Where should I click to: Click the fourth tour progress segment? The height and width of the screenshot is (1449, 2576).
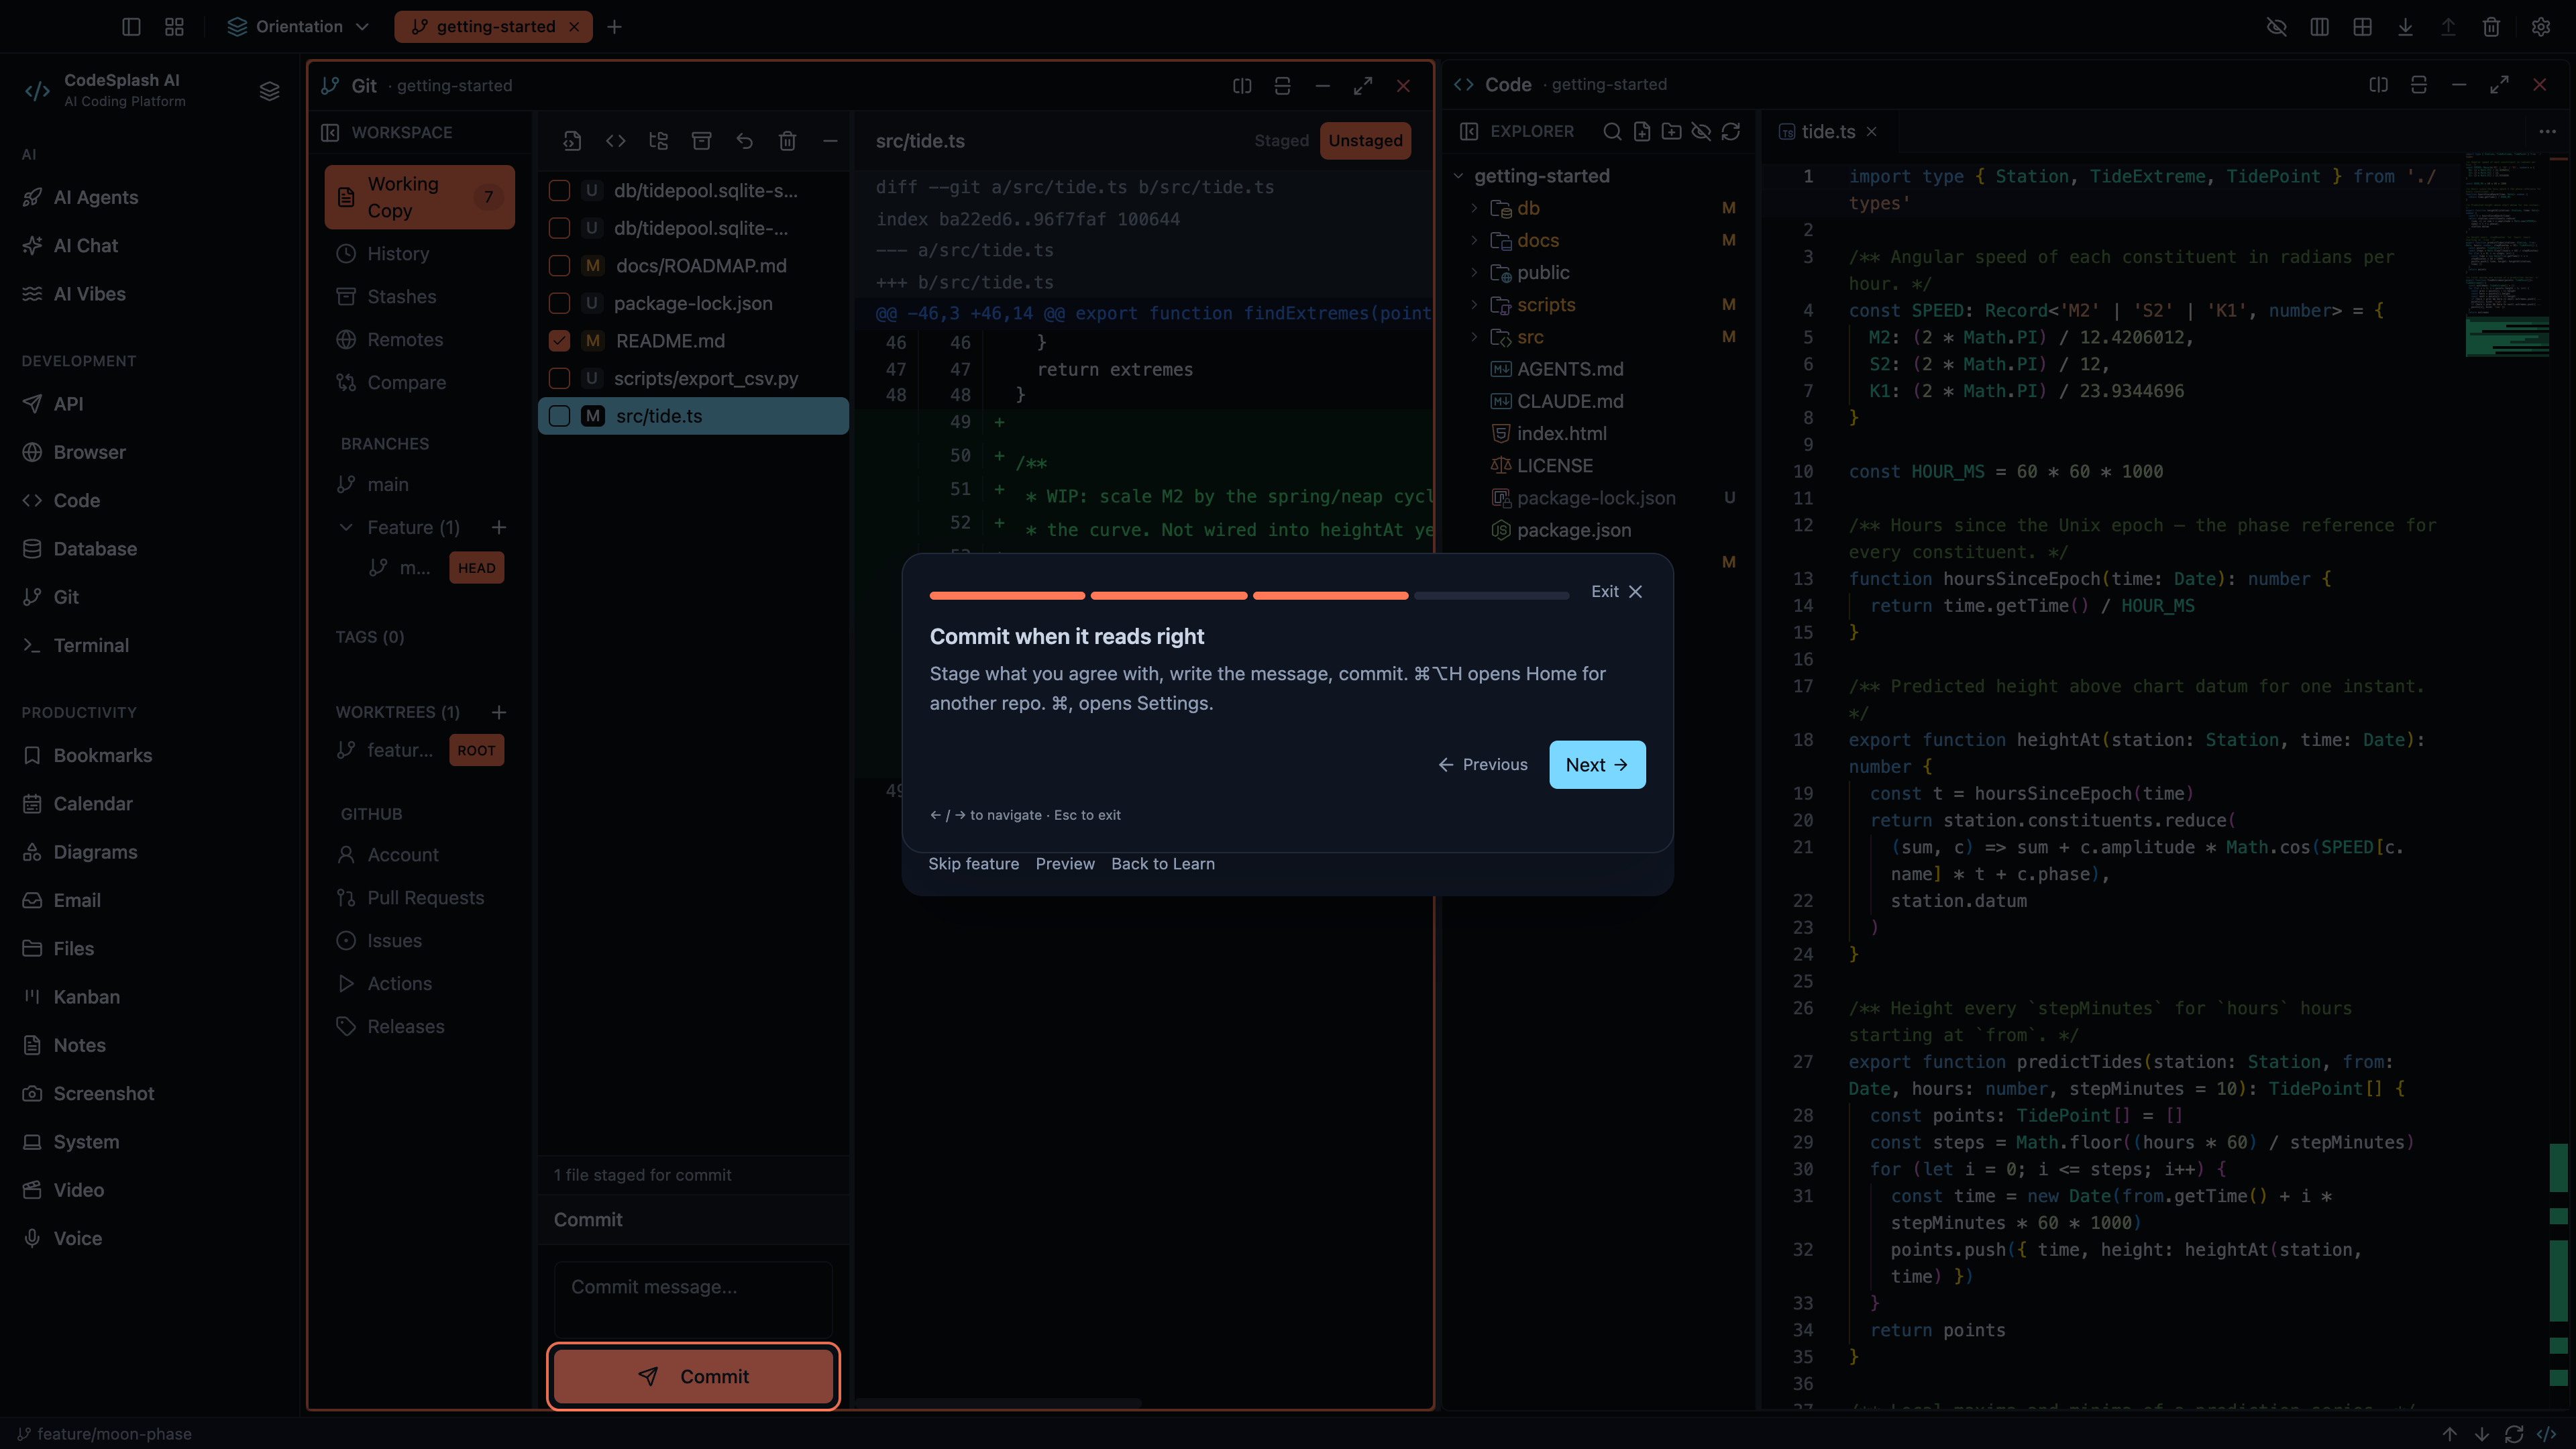pyautogui.click(x=1492, y=596)
